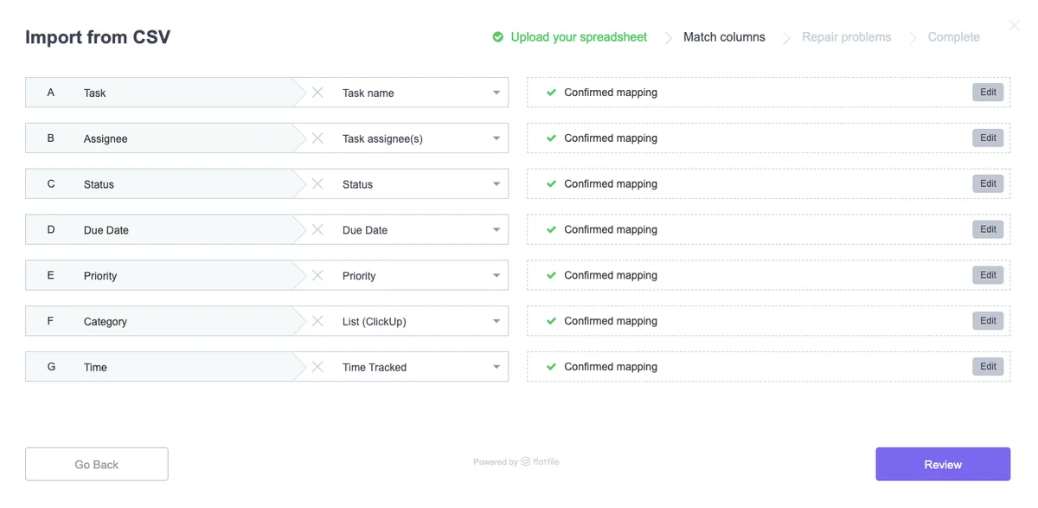This screenshot has height=508, width=1038.
Task: Unlink the Status column mapping
Action: coord(317,183)
